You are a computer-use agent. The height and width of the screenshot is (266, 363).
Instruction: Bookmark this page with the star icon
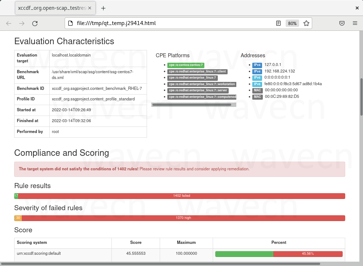click(x=306, y=23)
